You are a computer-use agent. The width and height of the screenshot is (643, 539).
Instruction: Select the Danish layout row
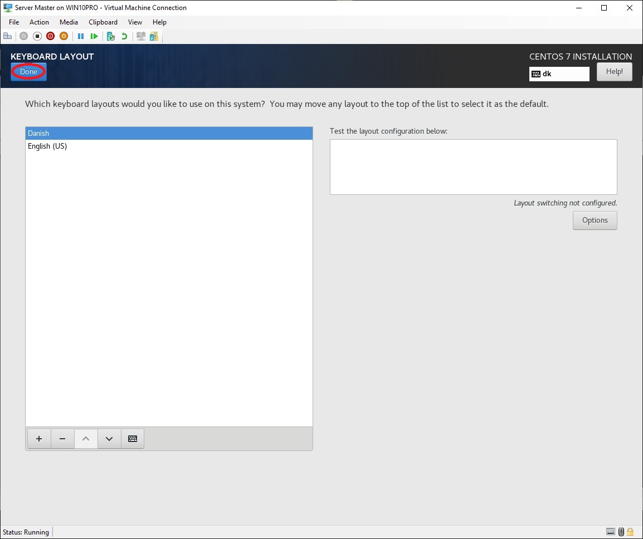(169, 133)
